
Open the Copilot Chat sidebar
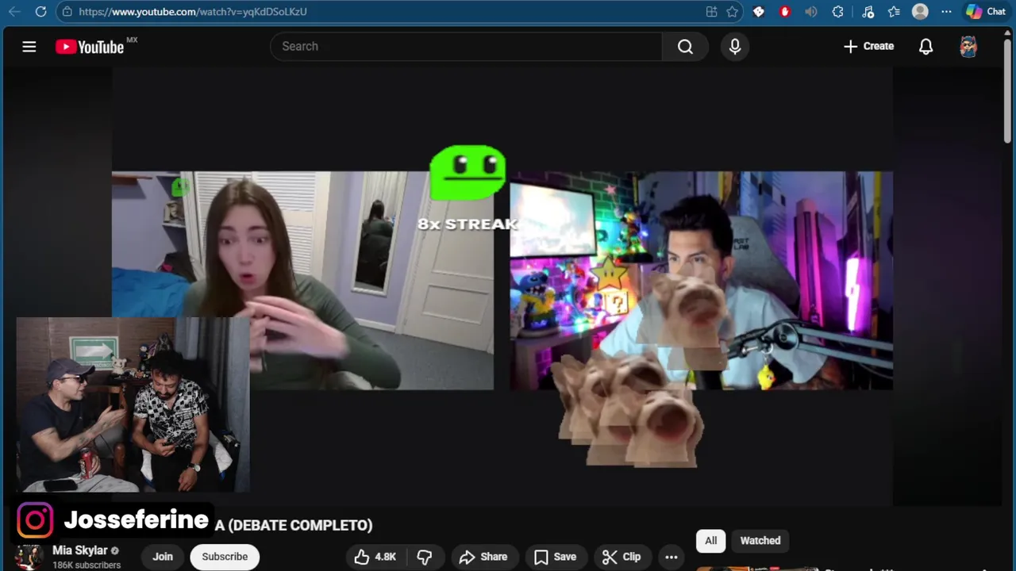coord(986,12)
